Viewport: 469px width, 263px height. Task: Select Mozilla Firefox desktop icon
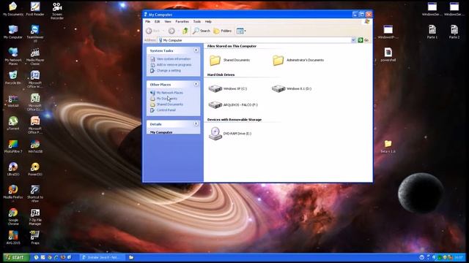click(x=13, y=191)
